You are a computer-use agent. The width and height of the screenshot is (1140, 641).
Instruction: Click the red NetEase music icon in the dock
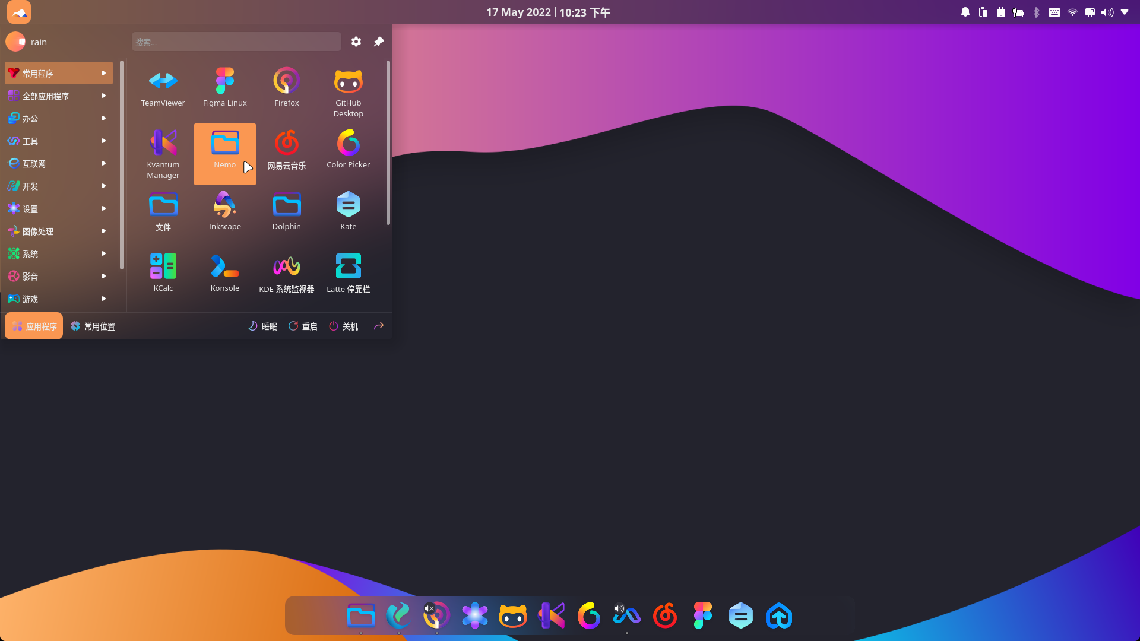point(665,615)
